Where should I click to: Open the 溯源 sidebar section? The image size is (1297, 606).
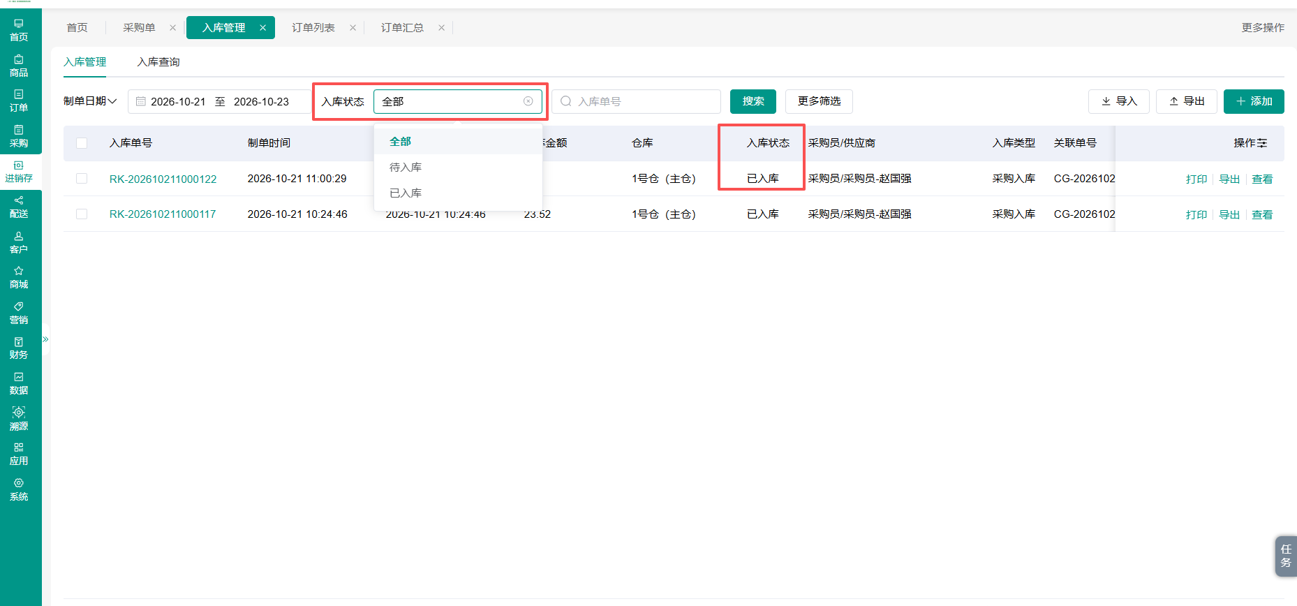click(x=19, y=419)
